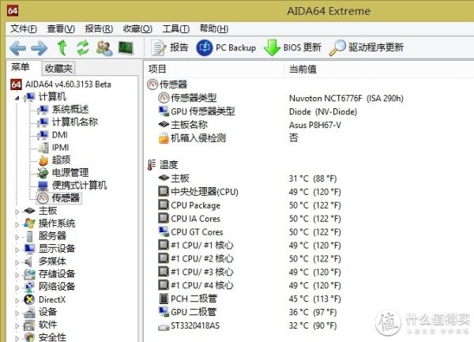Image resolution: width=474 pixels, height=342 pixels.
Task: Expand the 设备 tree node
Action: pos(17,314)
